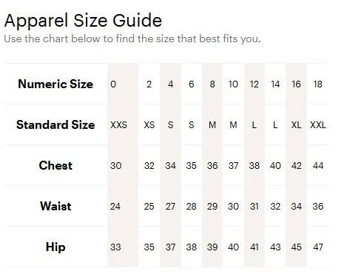Viewport: 347px width, 277px height.
Task: Click the XXL standard size cell
Action: click(318, 125)
